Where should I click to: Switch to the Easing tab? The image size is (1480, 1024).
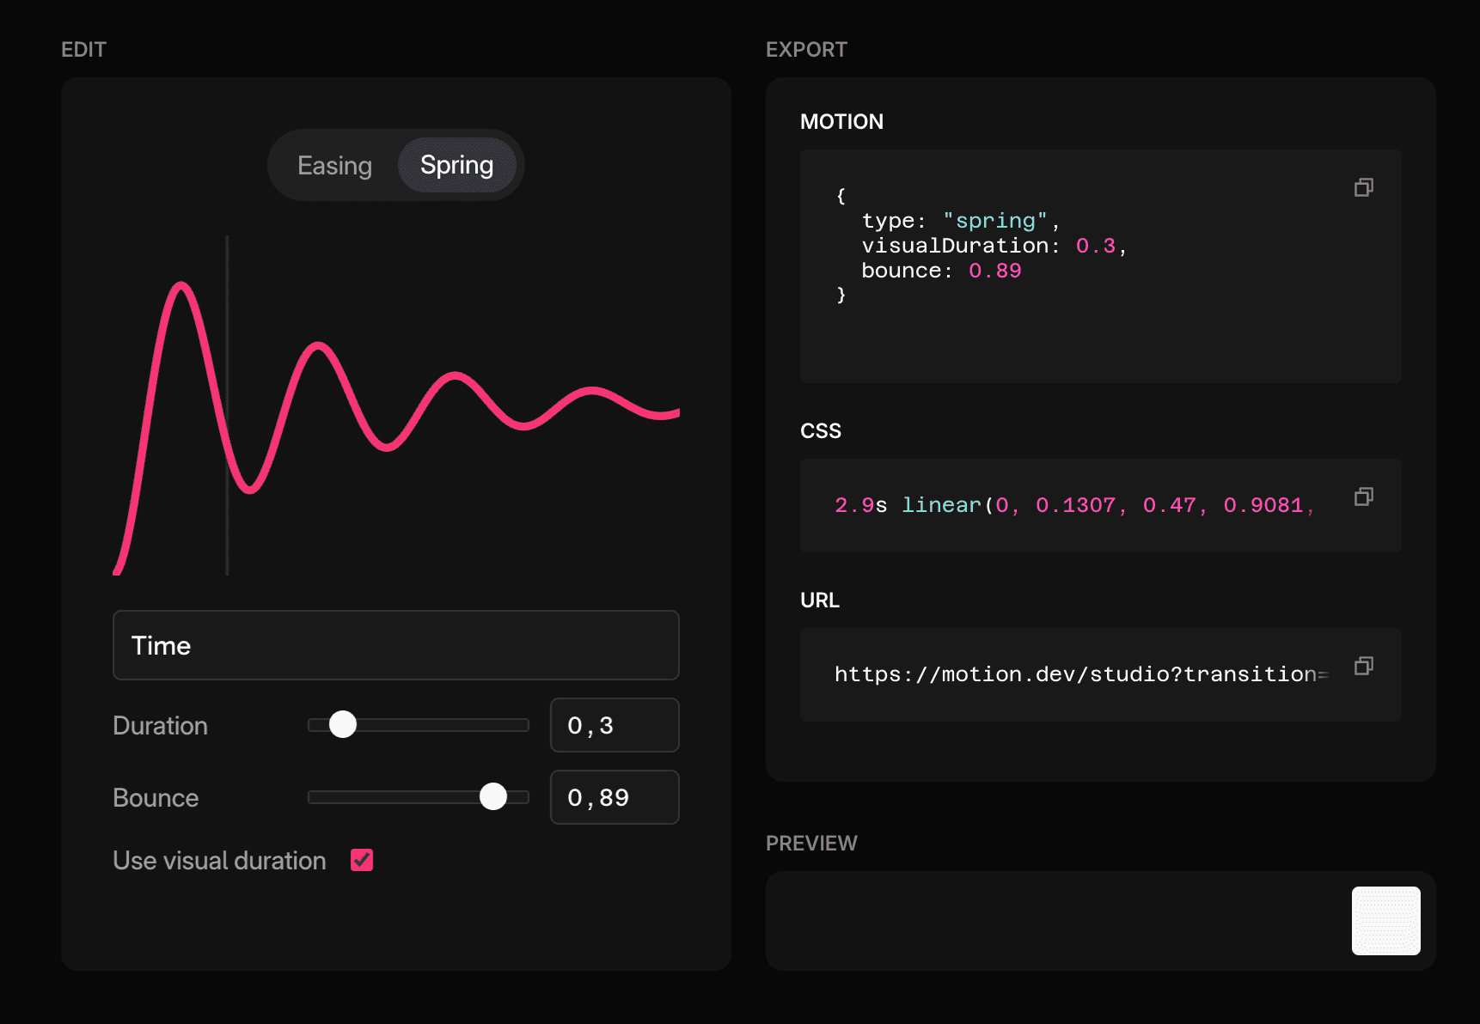[x=334, y=165]
